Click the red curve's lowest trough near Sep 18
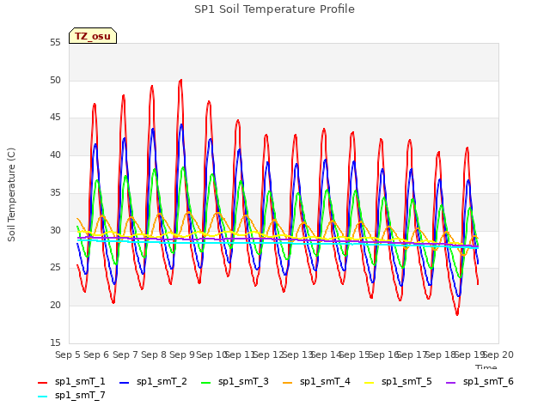 (x=457, y=314)
